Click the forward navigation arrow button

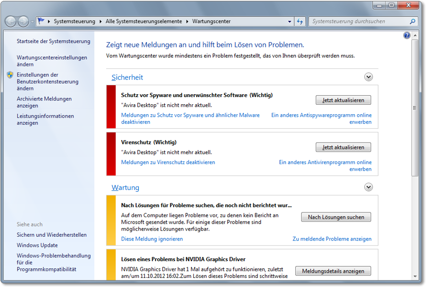point(23,22)
